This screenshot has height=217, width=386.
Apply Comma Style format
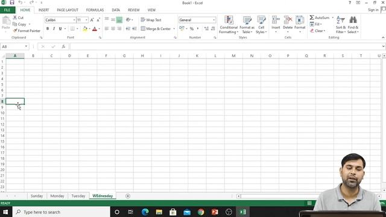(198, 29)
